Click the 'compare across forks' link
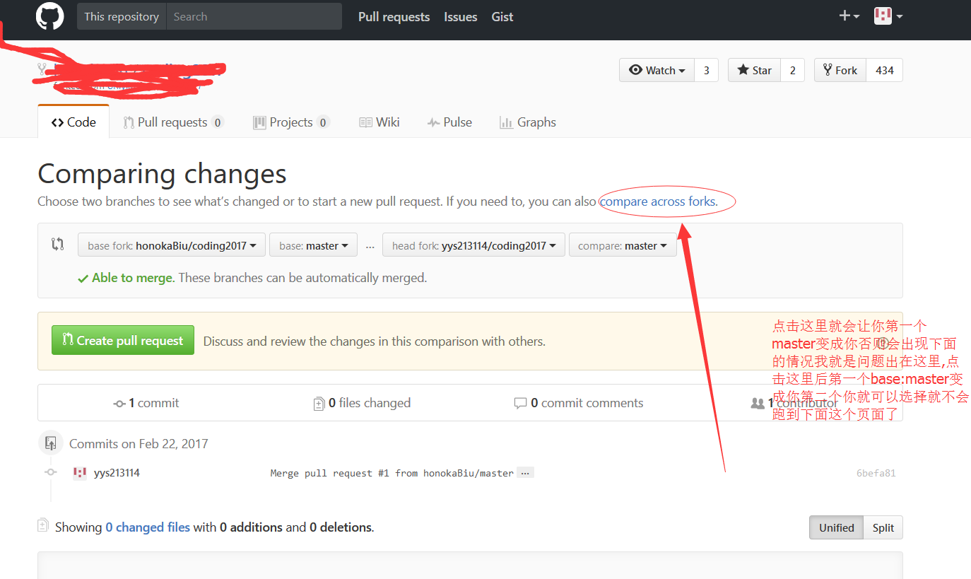This screenshot has height=579, width=971. 659,201
